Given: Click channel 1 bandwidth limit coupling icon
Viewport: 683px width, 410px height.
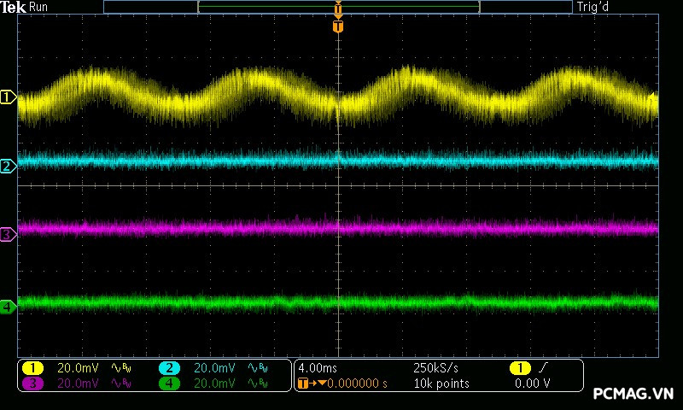Looking at the screenshot, I should [x=120, y=367].
